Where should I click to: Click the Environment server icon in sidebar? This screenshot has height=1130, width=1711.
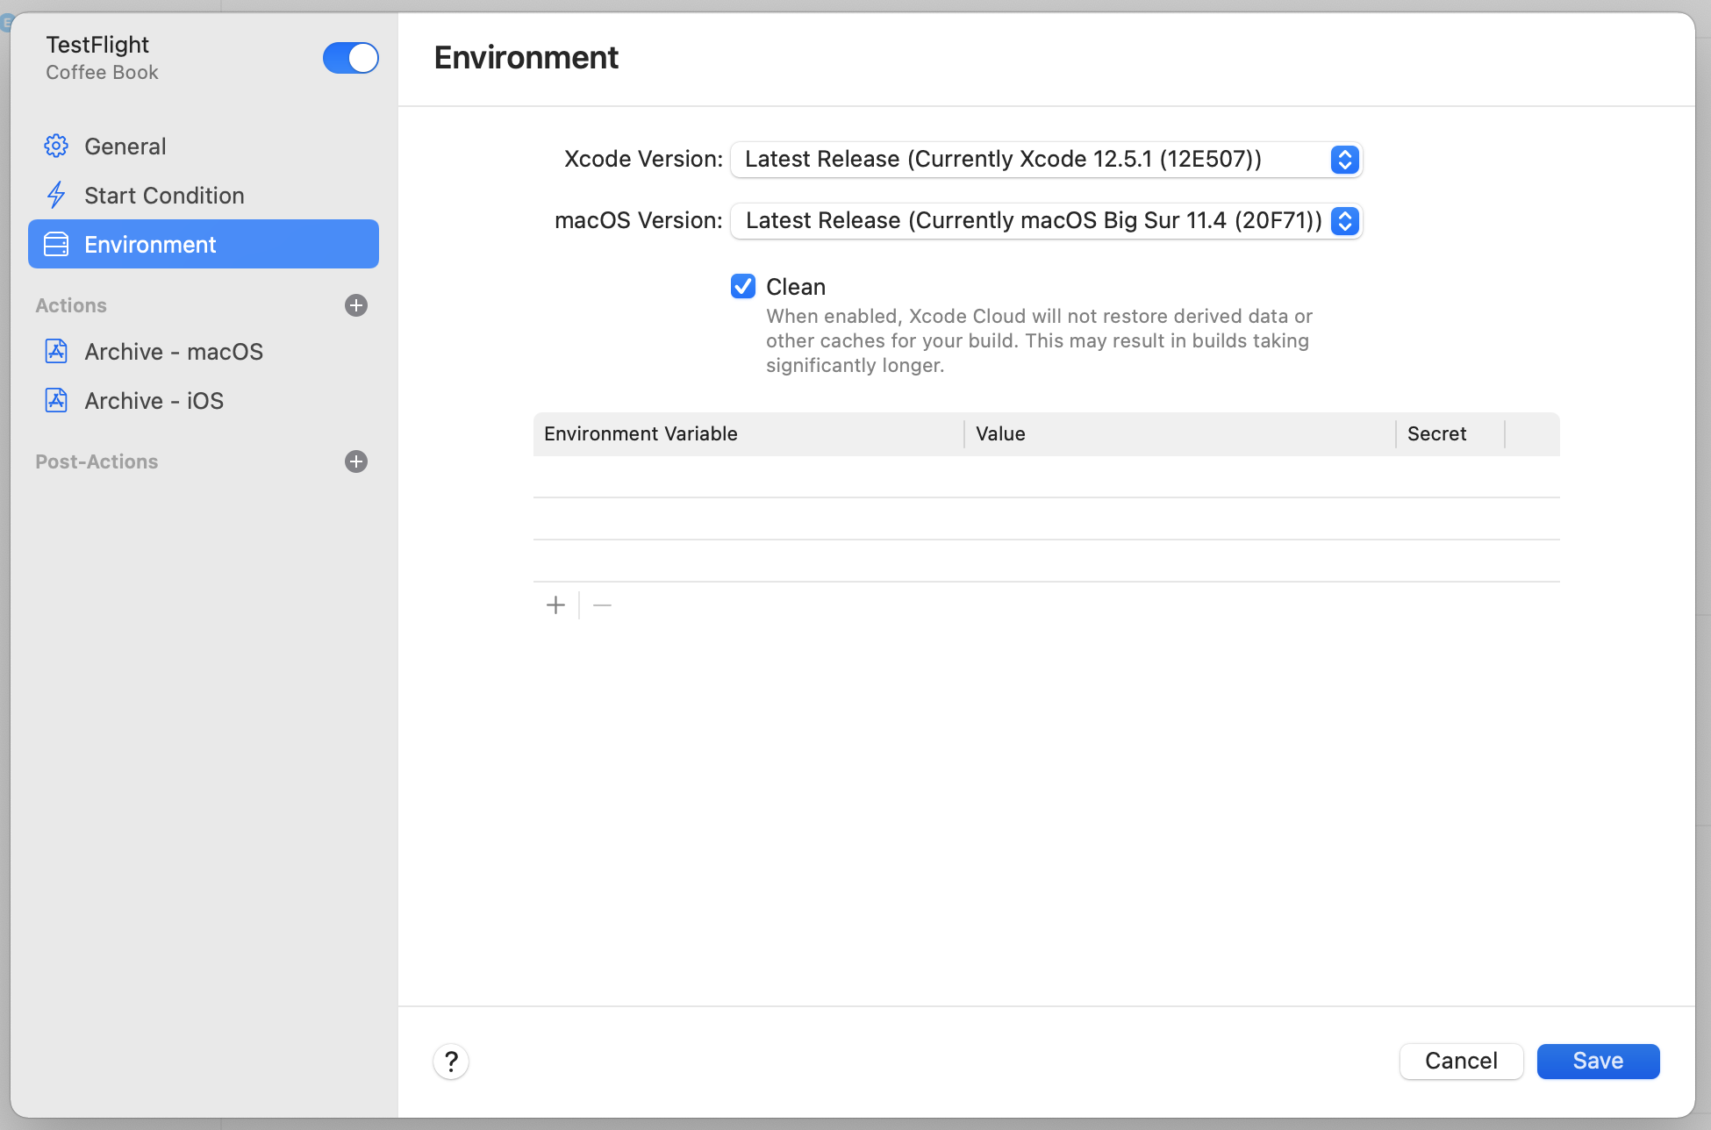[x=56, y=244]
